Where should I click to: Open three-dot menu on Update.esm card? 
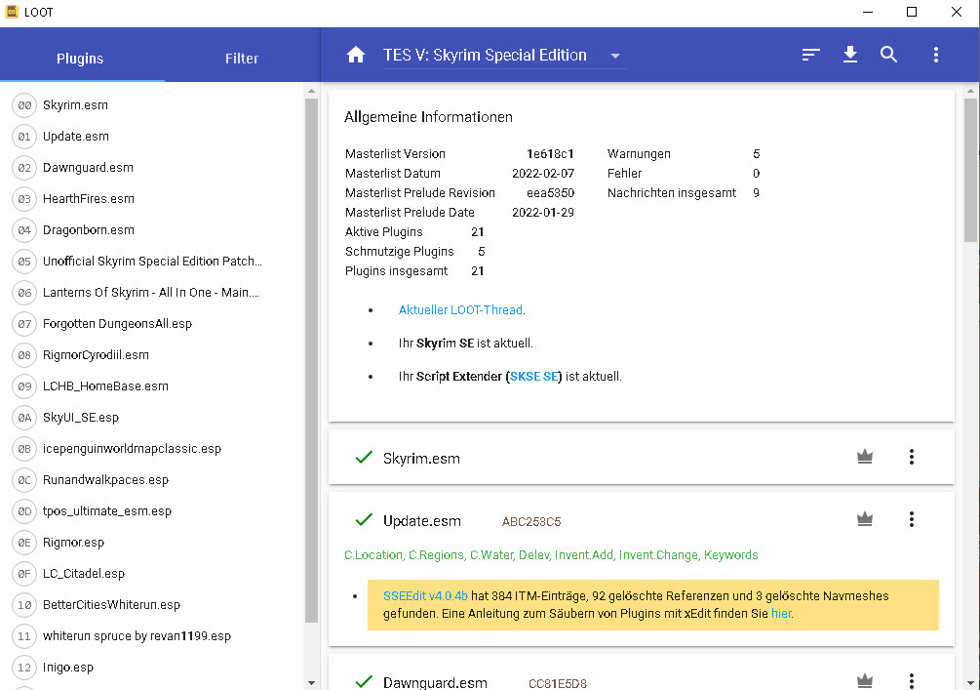click(912, 519)
